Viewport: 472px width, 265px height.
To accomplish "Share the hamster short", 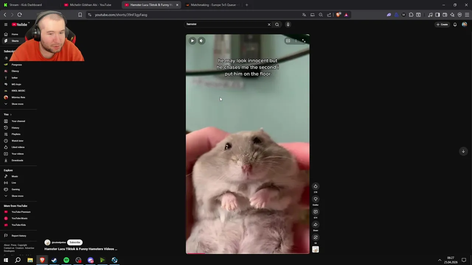I will 315,225.
